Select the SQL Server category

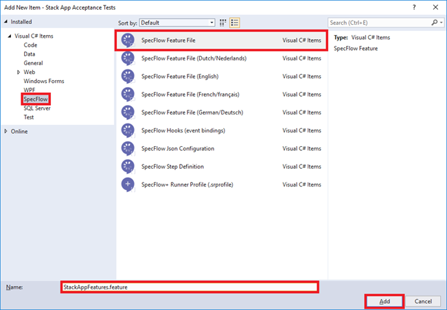coord(37,108)
